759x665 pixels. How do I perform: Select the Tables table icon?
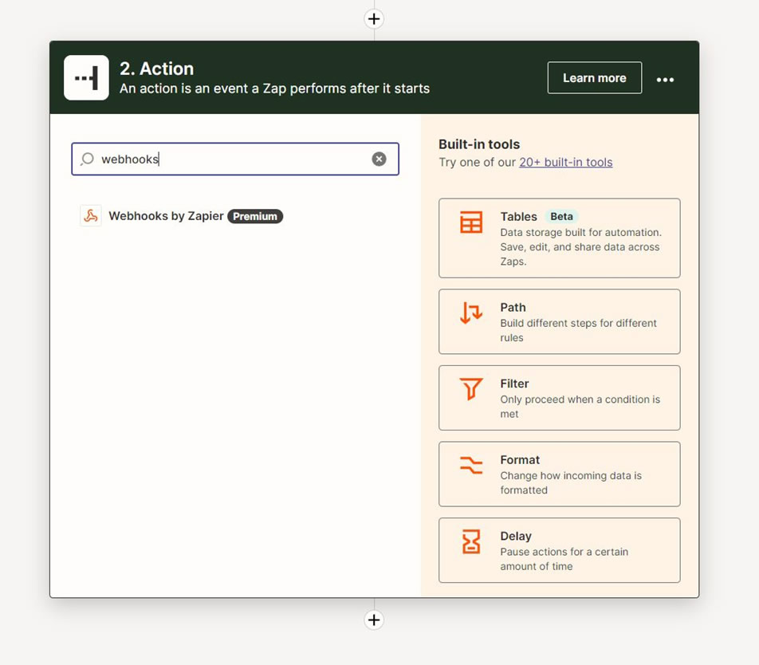(471, 222)
